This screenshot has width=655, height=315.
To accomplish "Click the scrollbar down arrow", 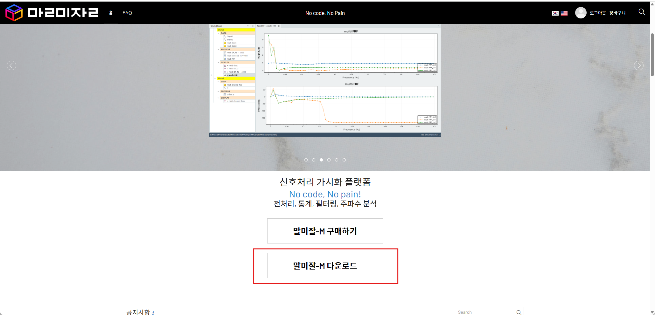I will (652, 312).
